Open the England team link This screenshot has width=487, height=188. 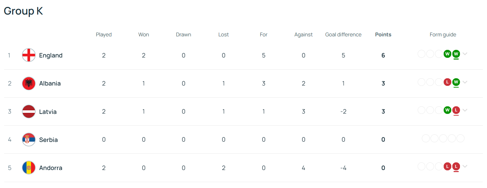[51, 55]
